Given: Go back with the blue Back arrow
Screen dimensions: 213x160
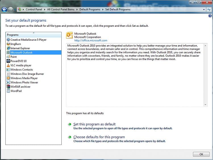Looking at the screenshot, I should (4, 9).
